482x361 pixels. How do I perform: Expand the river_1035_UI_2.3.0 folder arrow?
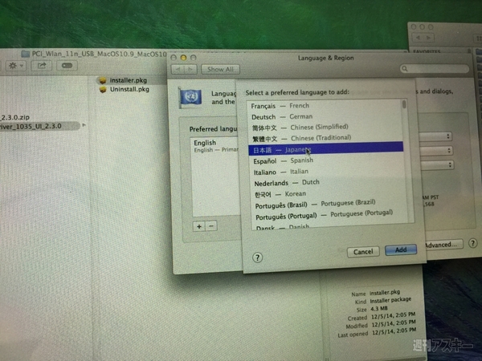tap(84, 125)
